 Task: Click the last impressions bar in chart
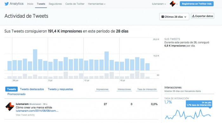(147, 67)
